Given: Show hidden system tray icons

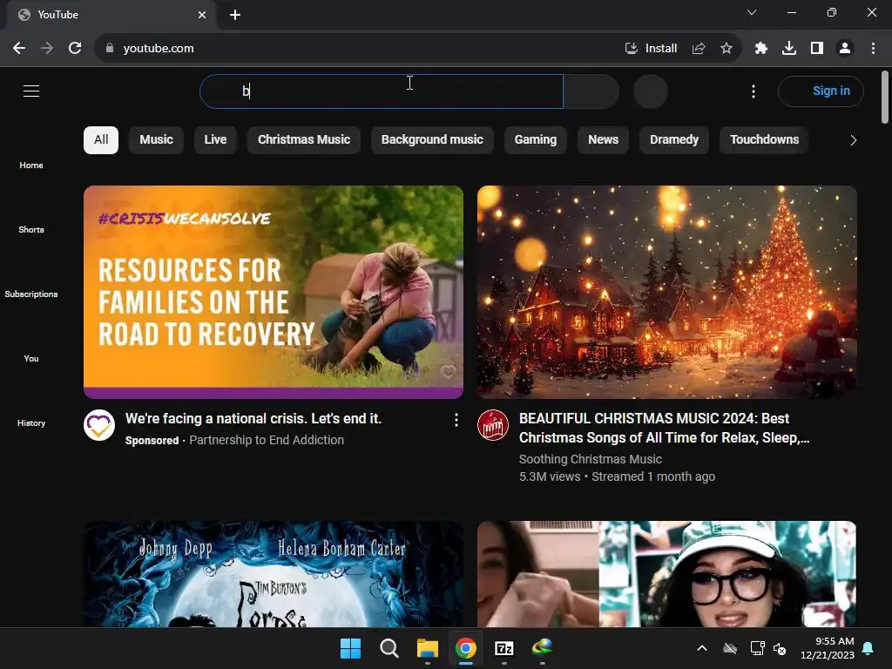Looking at the screenshot, I should tap(702, 648).
